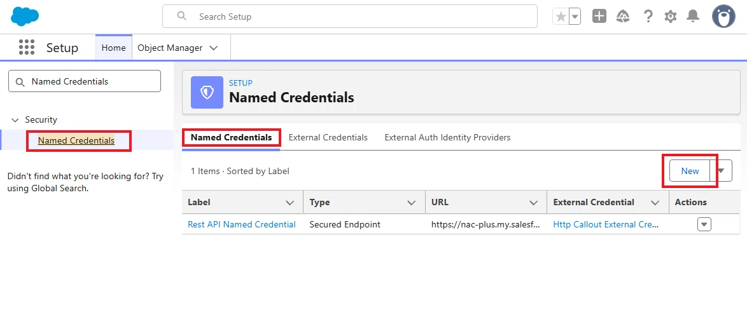
Task: Collapse the Security tree section
Action: (x=16, y=120)
